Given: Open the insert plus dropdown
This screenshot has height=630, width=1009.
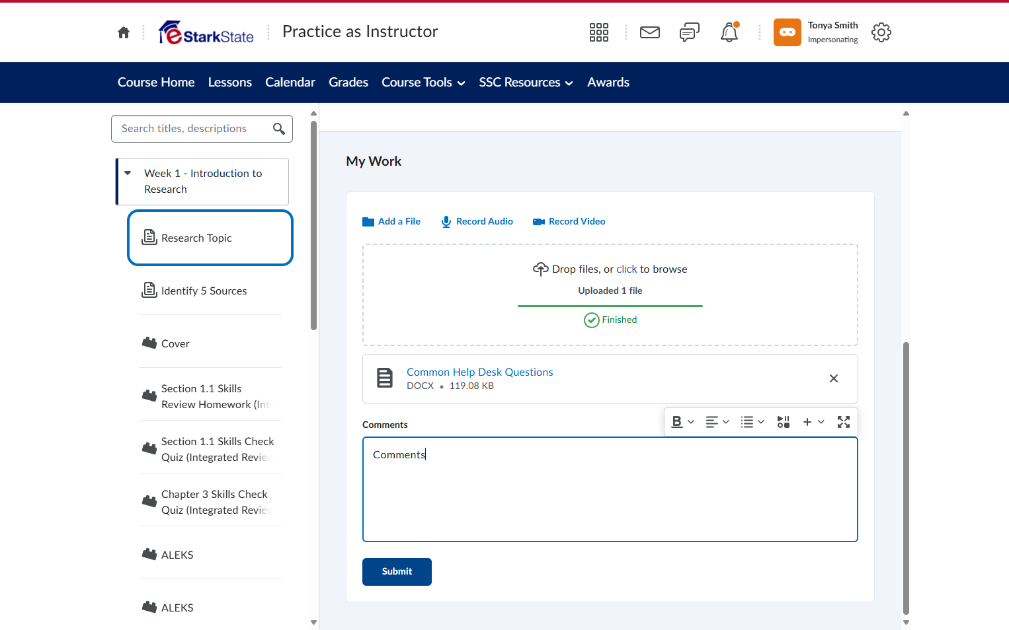Looking at the screenshot, I should (x=813, y=422).
